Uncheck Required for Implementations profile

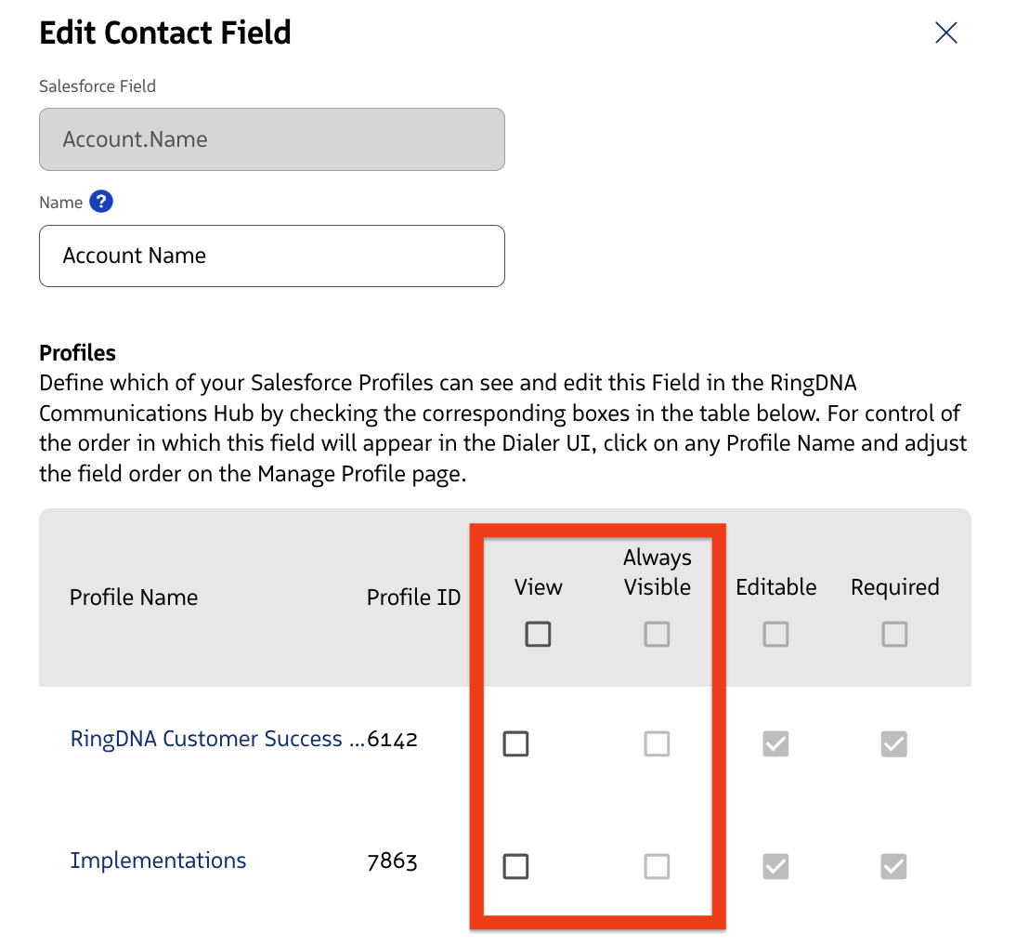[x=894, y=866]
